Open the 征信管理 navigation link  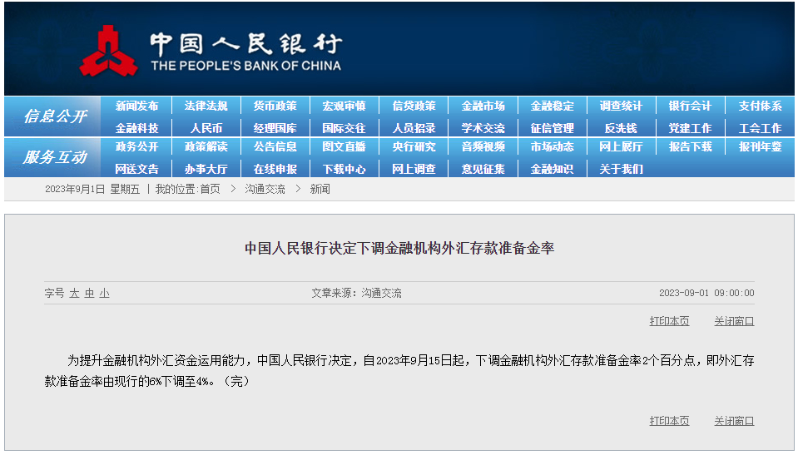coord(552,128)
